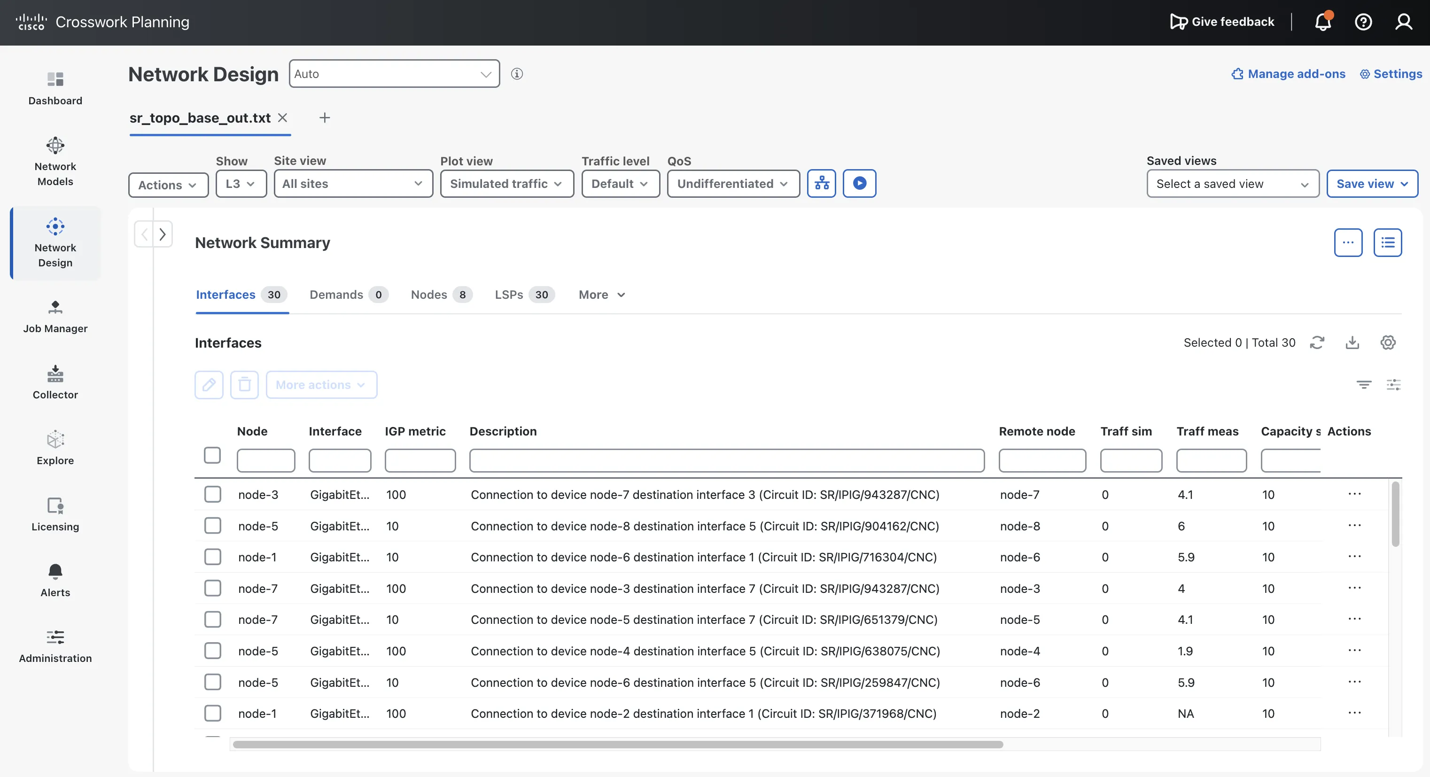Open the More tabs menu
Image resolution: width=1430 pixels, height=777 pixels.
coord(602,295)
